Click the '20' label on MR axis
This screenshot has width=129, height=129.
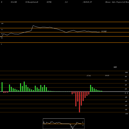(126, 89)
